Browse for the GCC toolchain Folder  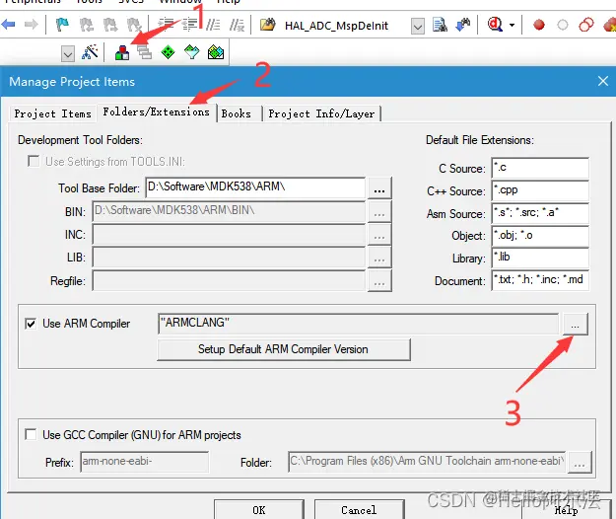[580, 463]
